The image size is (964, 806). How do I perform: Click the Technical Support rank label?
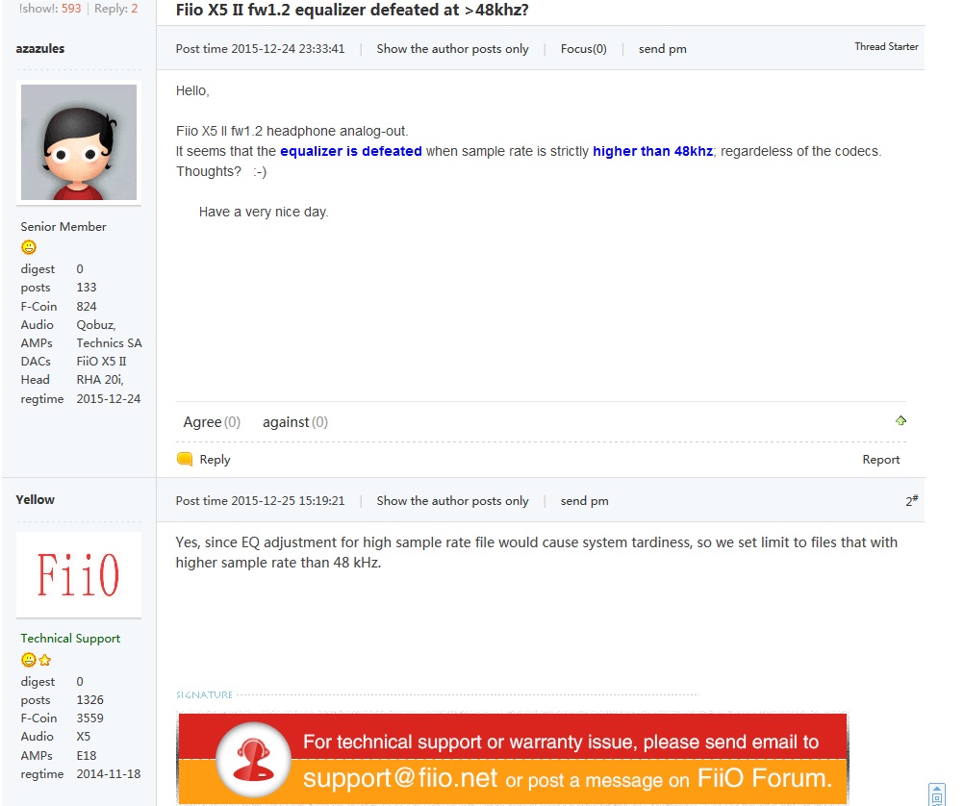click(x=70, y=638)
